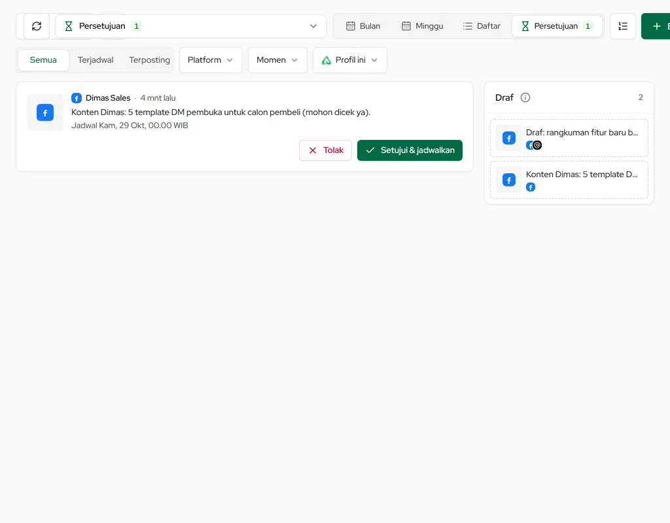Click the refresh sync icon button

click(x=37, y=26)
